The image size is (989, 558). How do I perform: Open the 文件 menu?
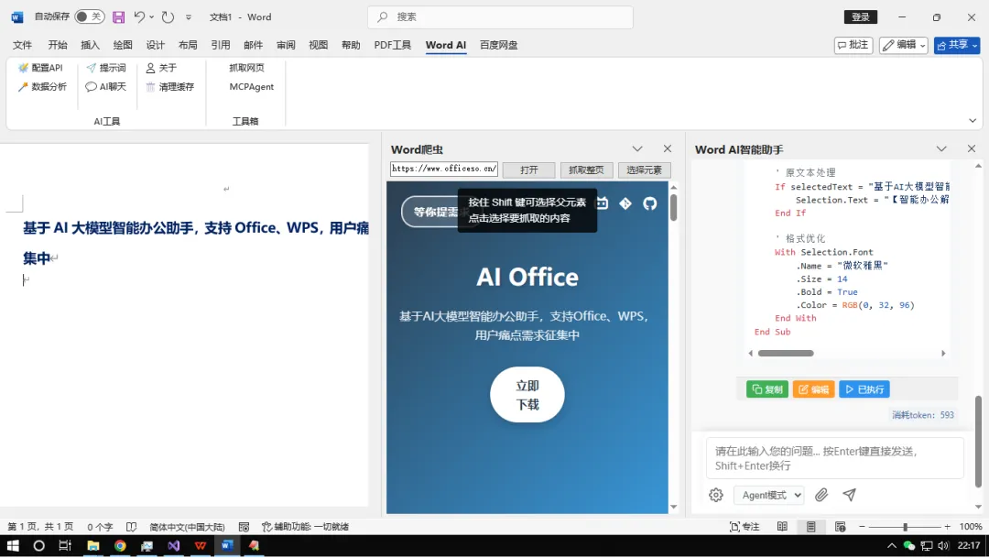tap(22, 45)
